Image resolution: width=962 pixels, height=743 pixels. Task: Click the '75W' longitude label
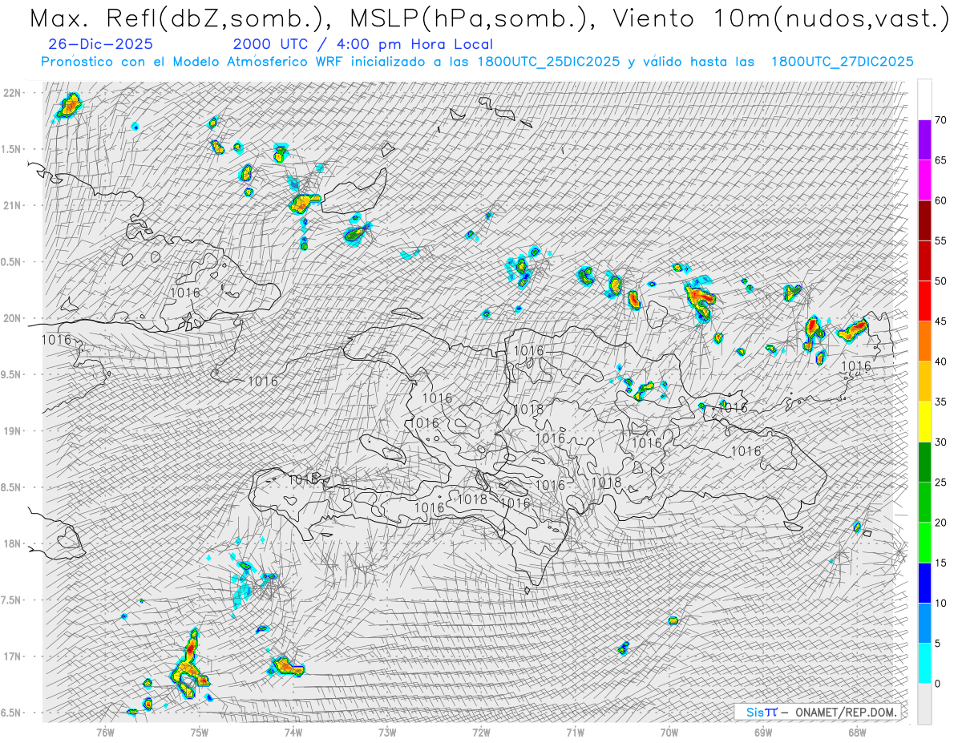pos(200,732)
